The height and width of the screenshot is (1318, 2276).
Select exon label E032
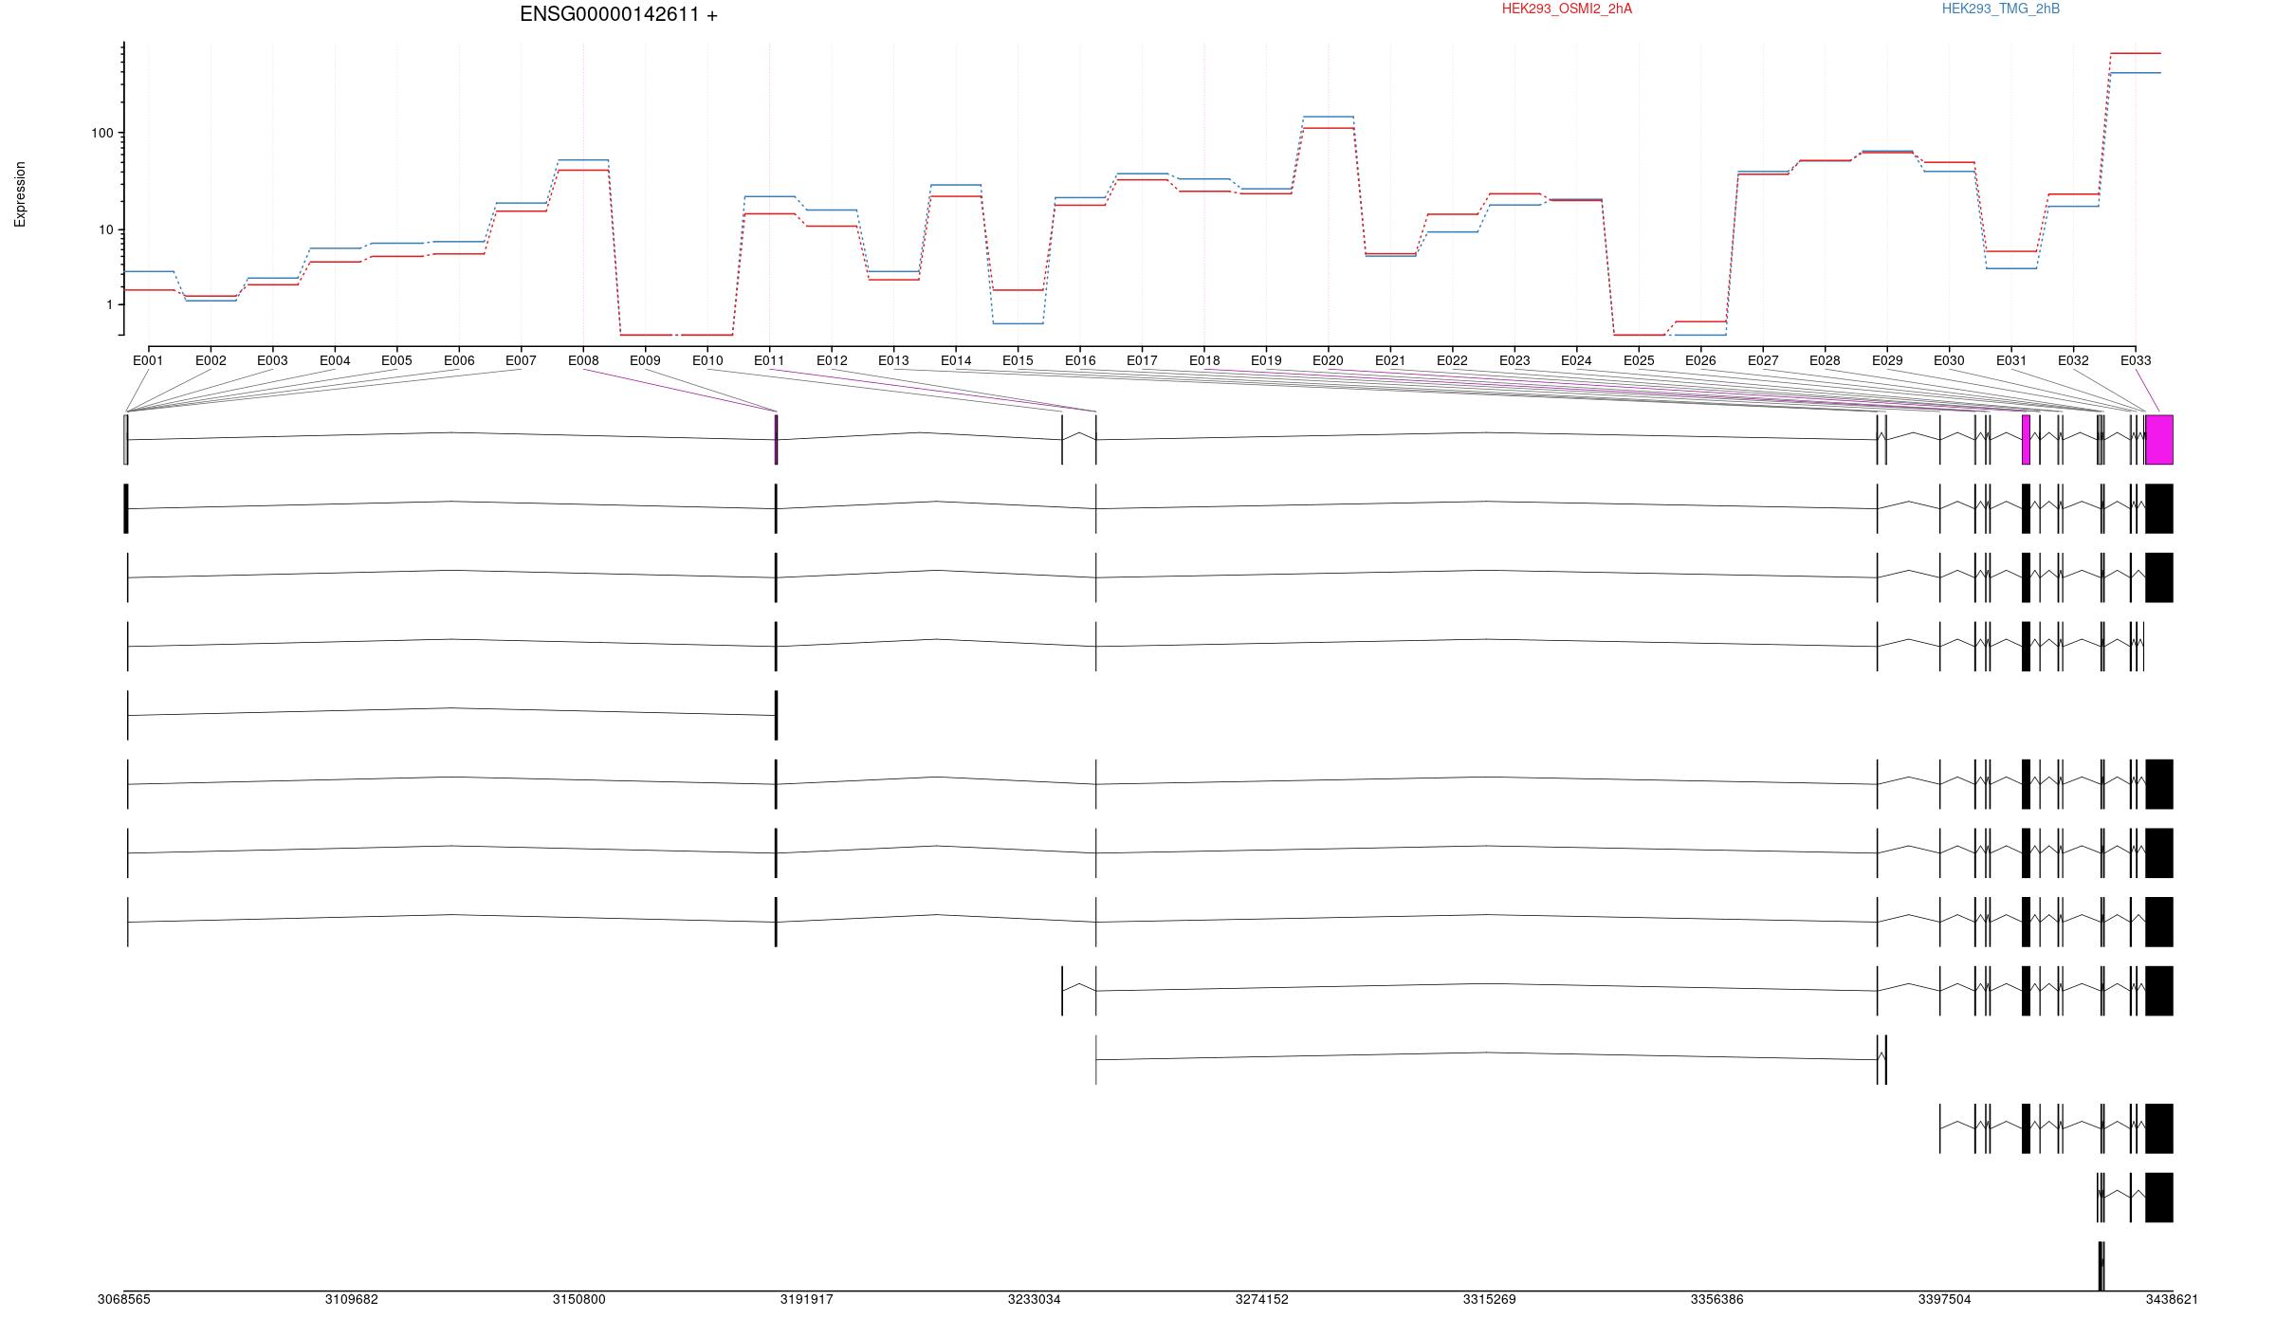2073,360
